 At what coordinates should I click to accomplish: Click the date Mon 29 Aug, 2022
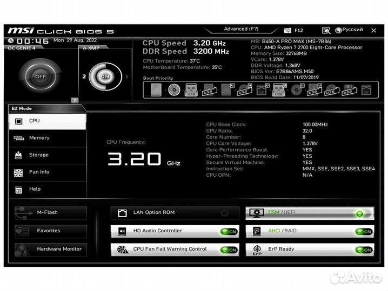[x=75, y=40]
